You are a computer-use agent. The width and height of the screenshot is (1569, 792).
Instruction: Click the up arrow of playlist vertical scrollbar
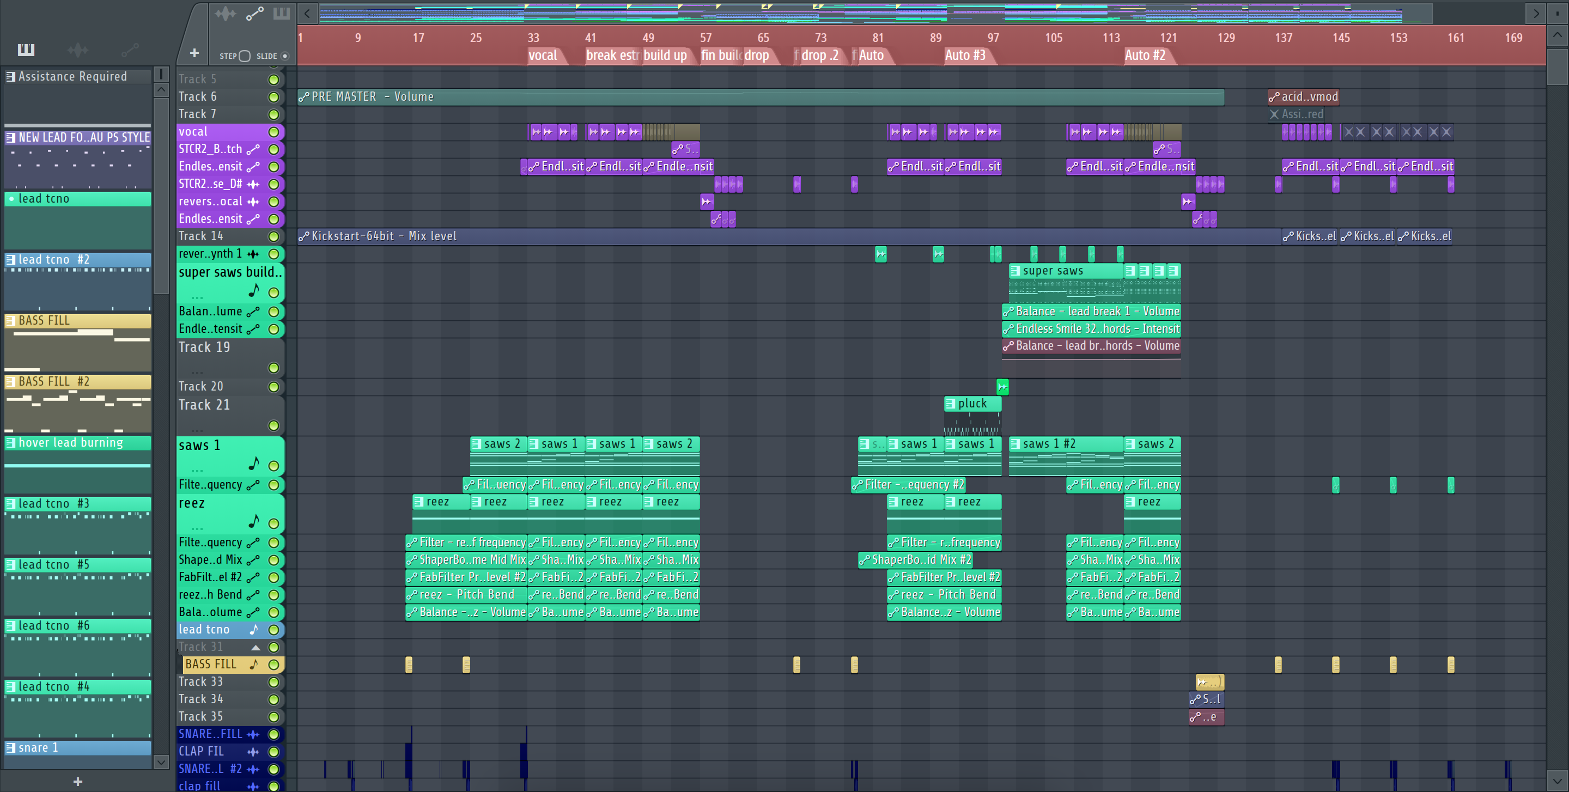point(1557,35)
